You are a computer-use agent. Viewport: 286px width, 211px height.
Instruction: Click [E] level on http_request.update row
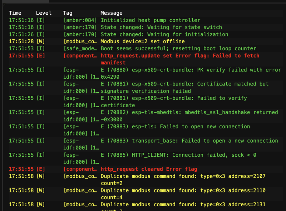tap(40, 56)
